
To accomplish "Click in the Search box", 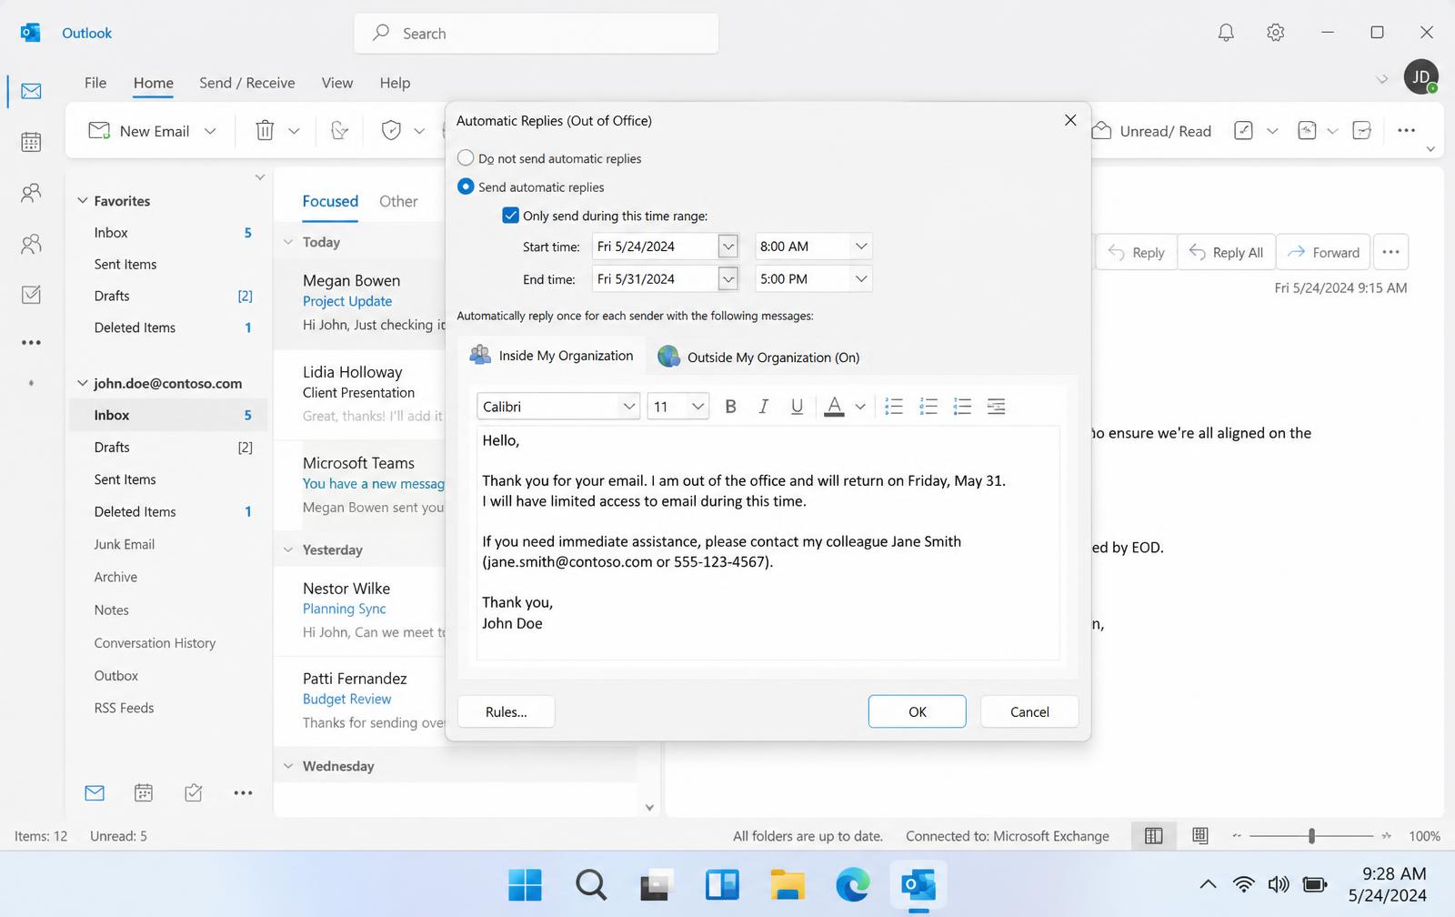I will pyautogui.click(x=537, y=34).
